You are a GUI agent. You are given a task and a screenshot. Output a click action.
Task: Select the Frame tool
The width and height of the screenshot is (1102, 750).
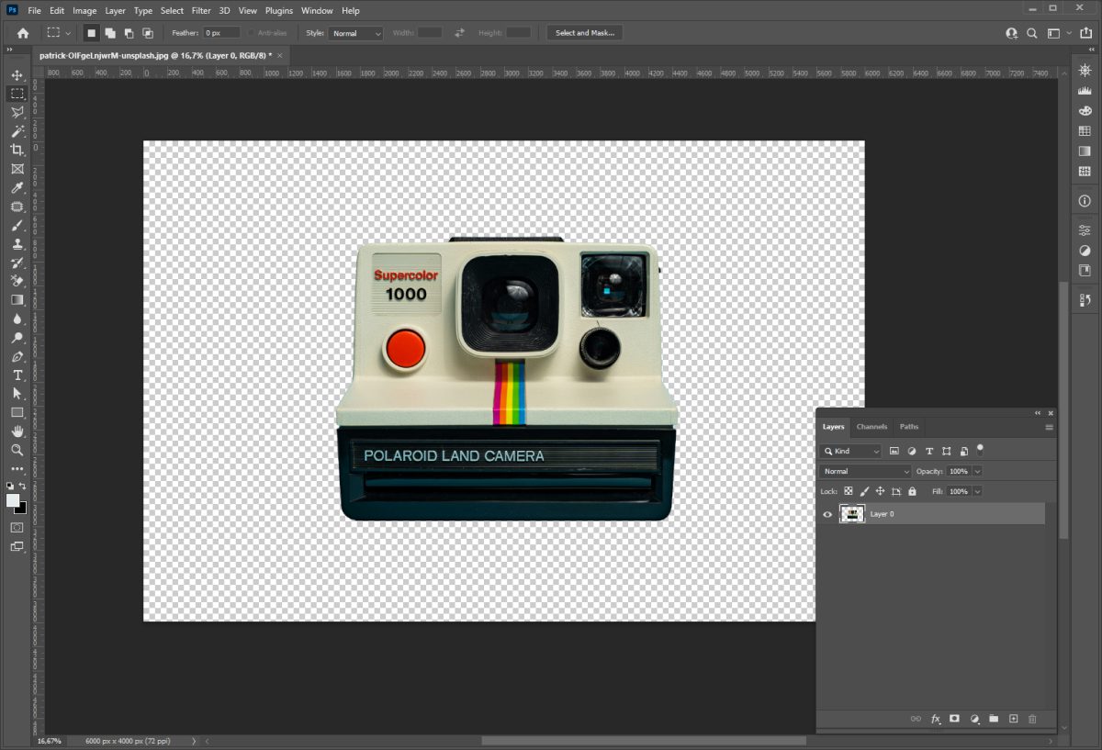17,169
